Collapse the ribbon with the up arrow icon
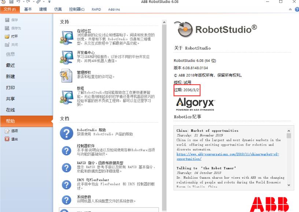 [x=291, y=9]
